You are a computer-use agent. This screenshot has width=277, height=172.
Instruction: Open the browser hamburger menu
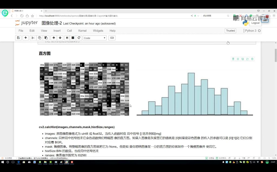274,16
